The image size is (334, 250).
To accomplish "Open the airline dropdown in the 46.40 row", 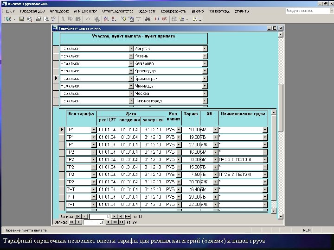I will (215, 189).
